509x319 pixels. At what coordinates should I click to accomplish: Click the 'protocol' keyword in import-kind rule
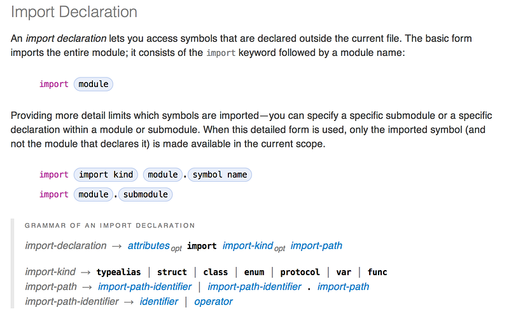click(x=300, y=272)
